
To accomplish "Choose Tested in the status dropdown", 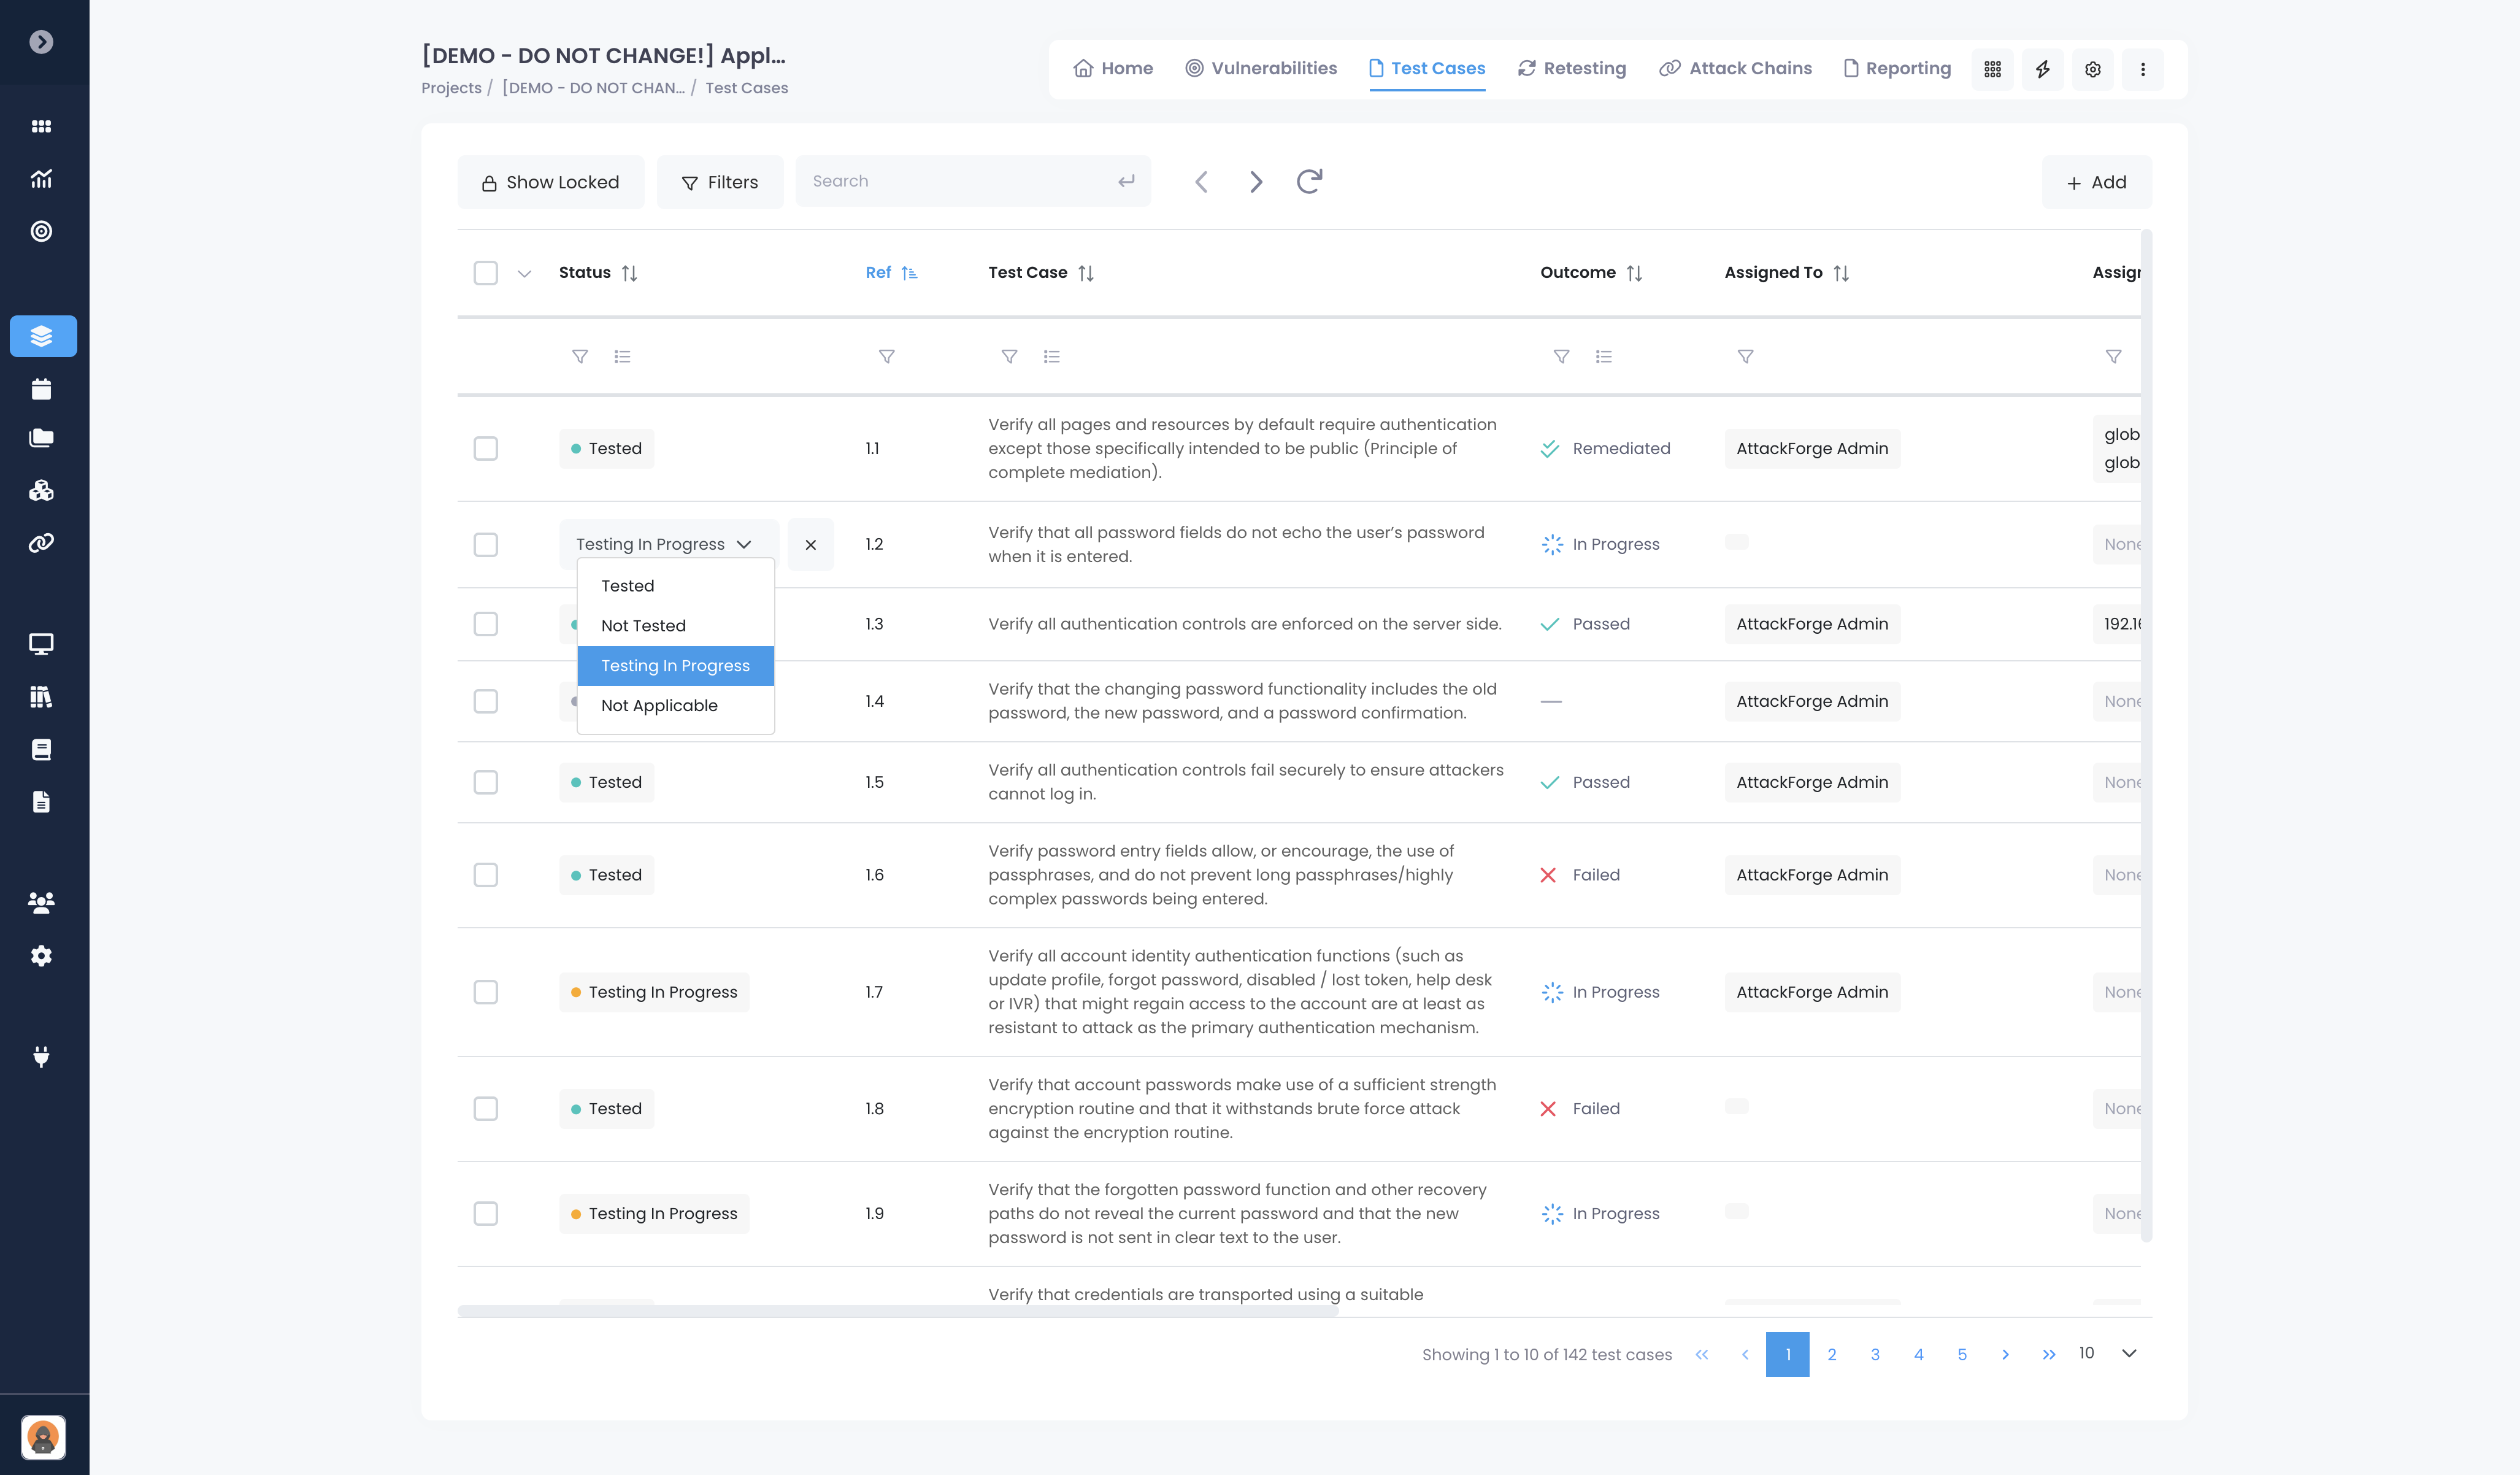I will pyautogui.click(x=676, y=586).
